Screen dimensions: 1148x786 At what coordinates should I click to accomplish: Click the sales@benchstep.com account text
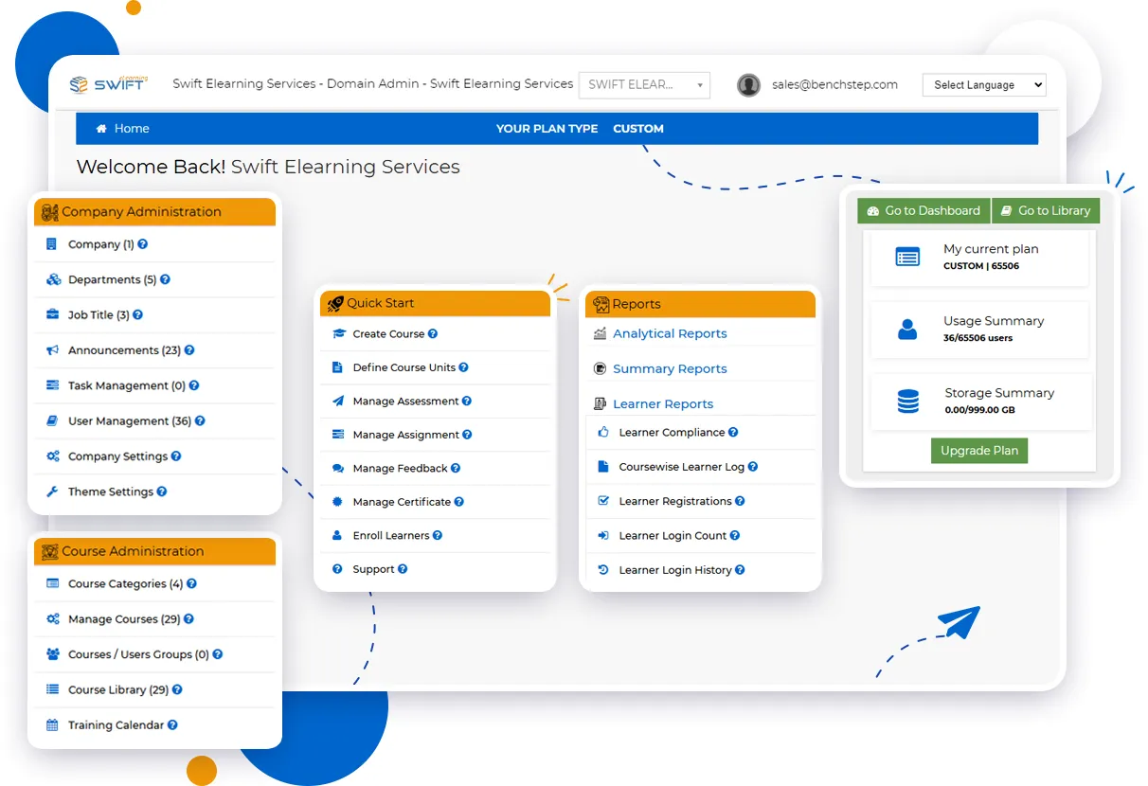click(x=834, y=84)
